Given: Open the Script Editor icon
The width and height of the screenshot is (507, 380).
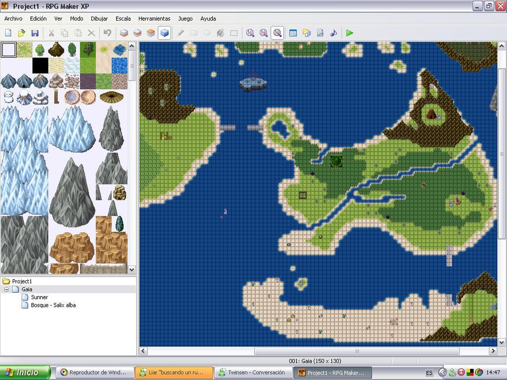Looking at the screenshot, I should point(320,33).
